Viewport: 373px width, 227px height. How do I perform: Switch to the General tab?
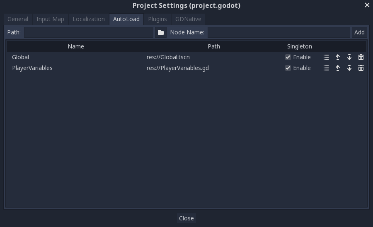tap(18, 19)
